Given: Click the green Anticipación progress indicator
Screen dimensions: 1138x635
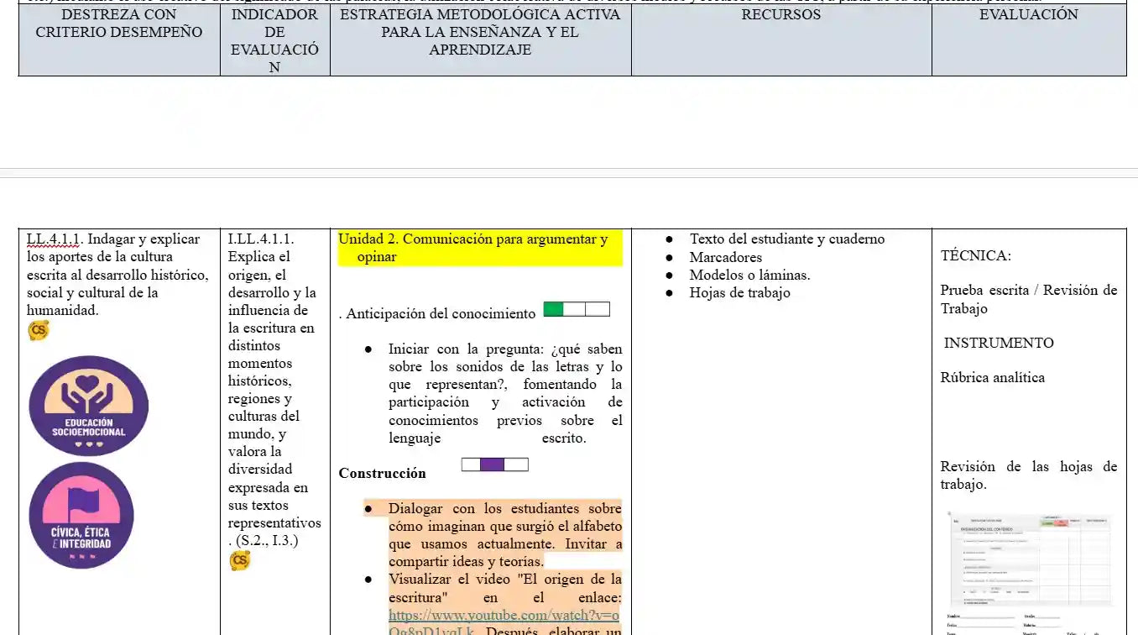Looking at the screenshot, I should click(x=576, y=310).
